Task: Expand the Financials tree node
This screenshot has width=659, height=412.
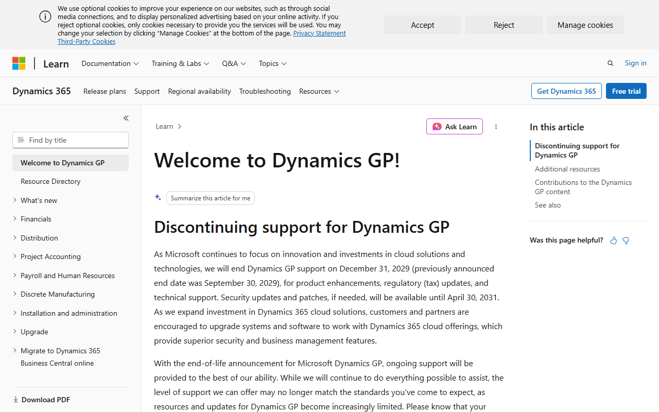Action: pos(15,219)
